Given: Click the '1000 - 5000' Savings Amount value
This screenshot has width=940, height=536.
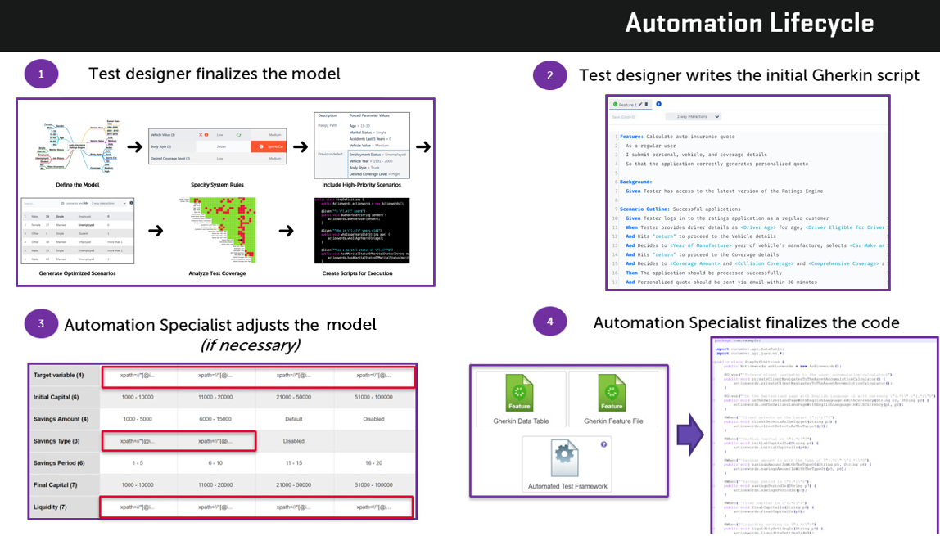Looking at the screenshot, I should click(x=138, y=419).
